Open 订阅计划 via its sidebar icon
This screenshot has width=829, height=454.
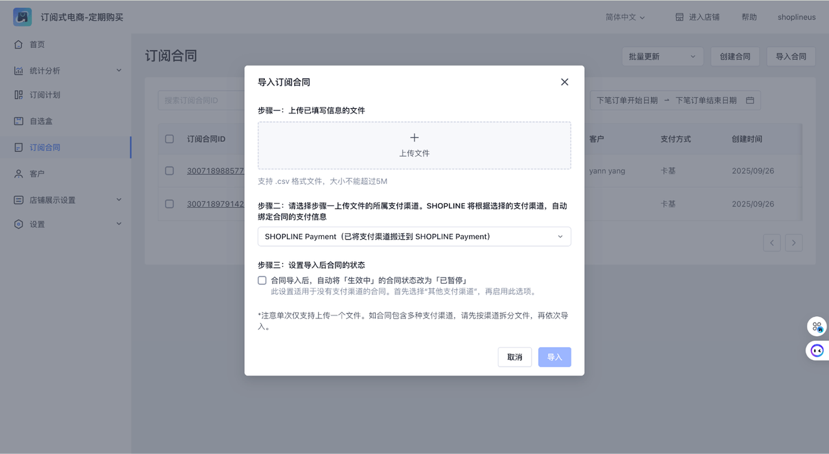tap(19, 95)
